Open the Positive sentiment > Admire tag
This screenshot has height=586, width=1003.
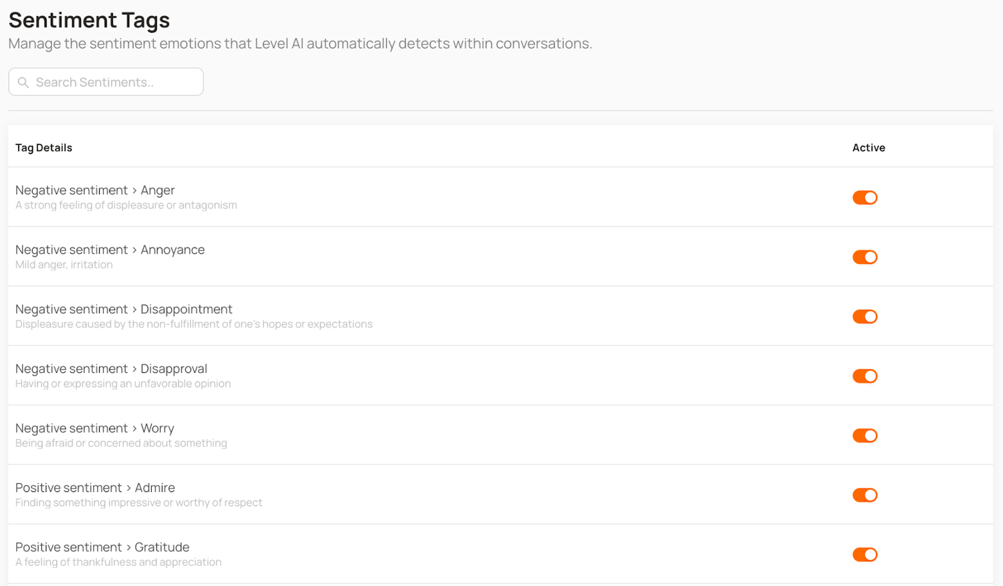[95, 488]
